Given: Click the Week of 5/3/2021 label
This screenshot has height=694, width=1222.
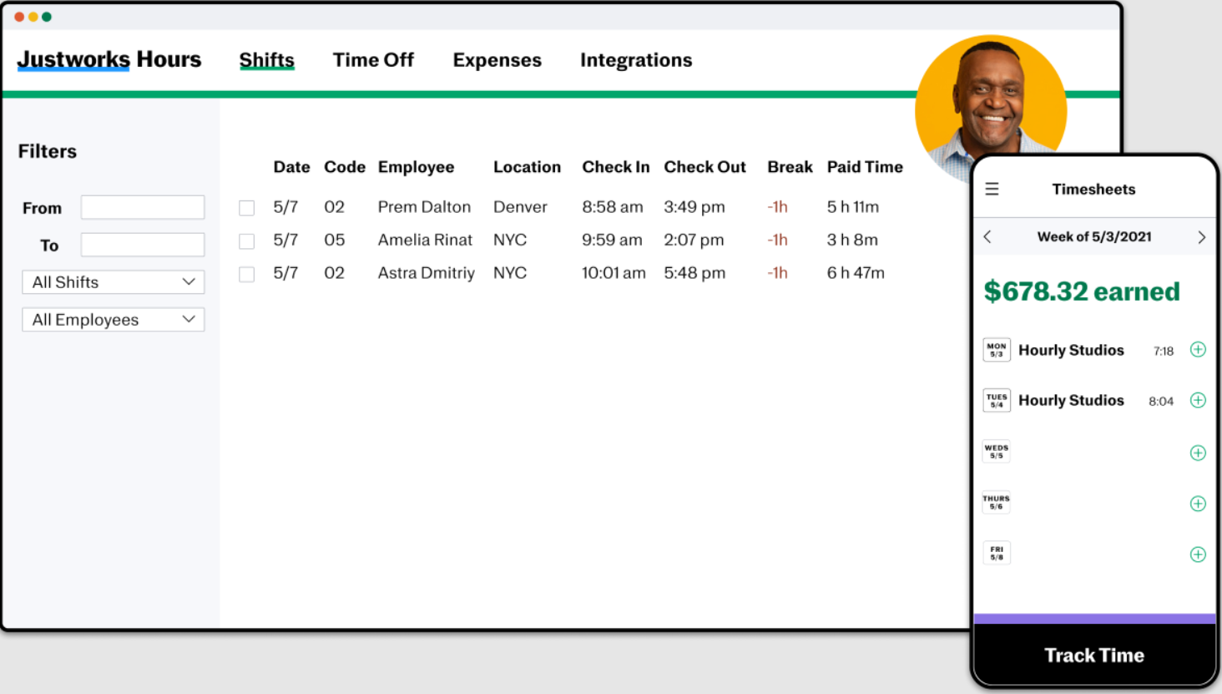Looking at the screenshot, I should pos(1094,237).
